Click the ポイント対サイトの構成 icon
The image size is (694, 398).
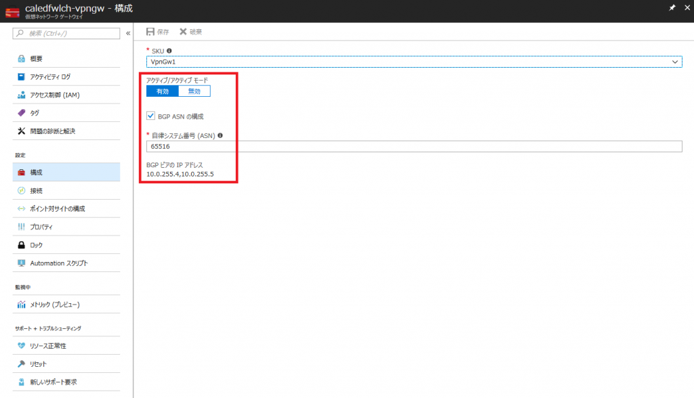pyautogui.click(x=21, y=208)
